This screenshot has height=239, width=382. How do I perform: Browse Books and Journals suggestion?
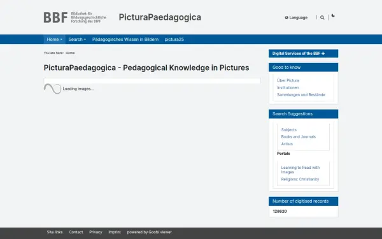click(298, 137)
